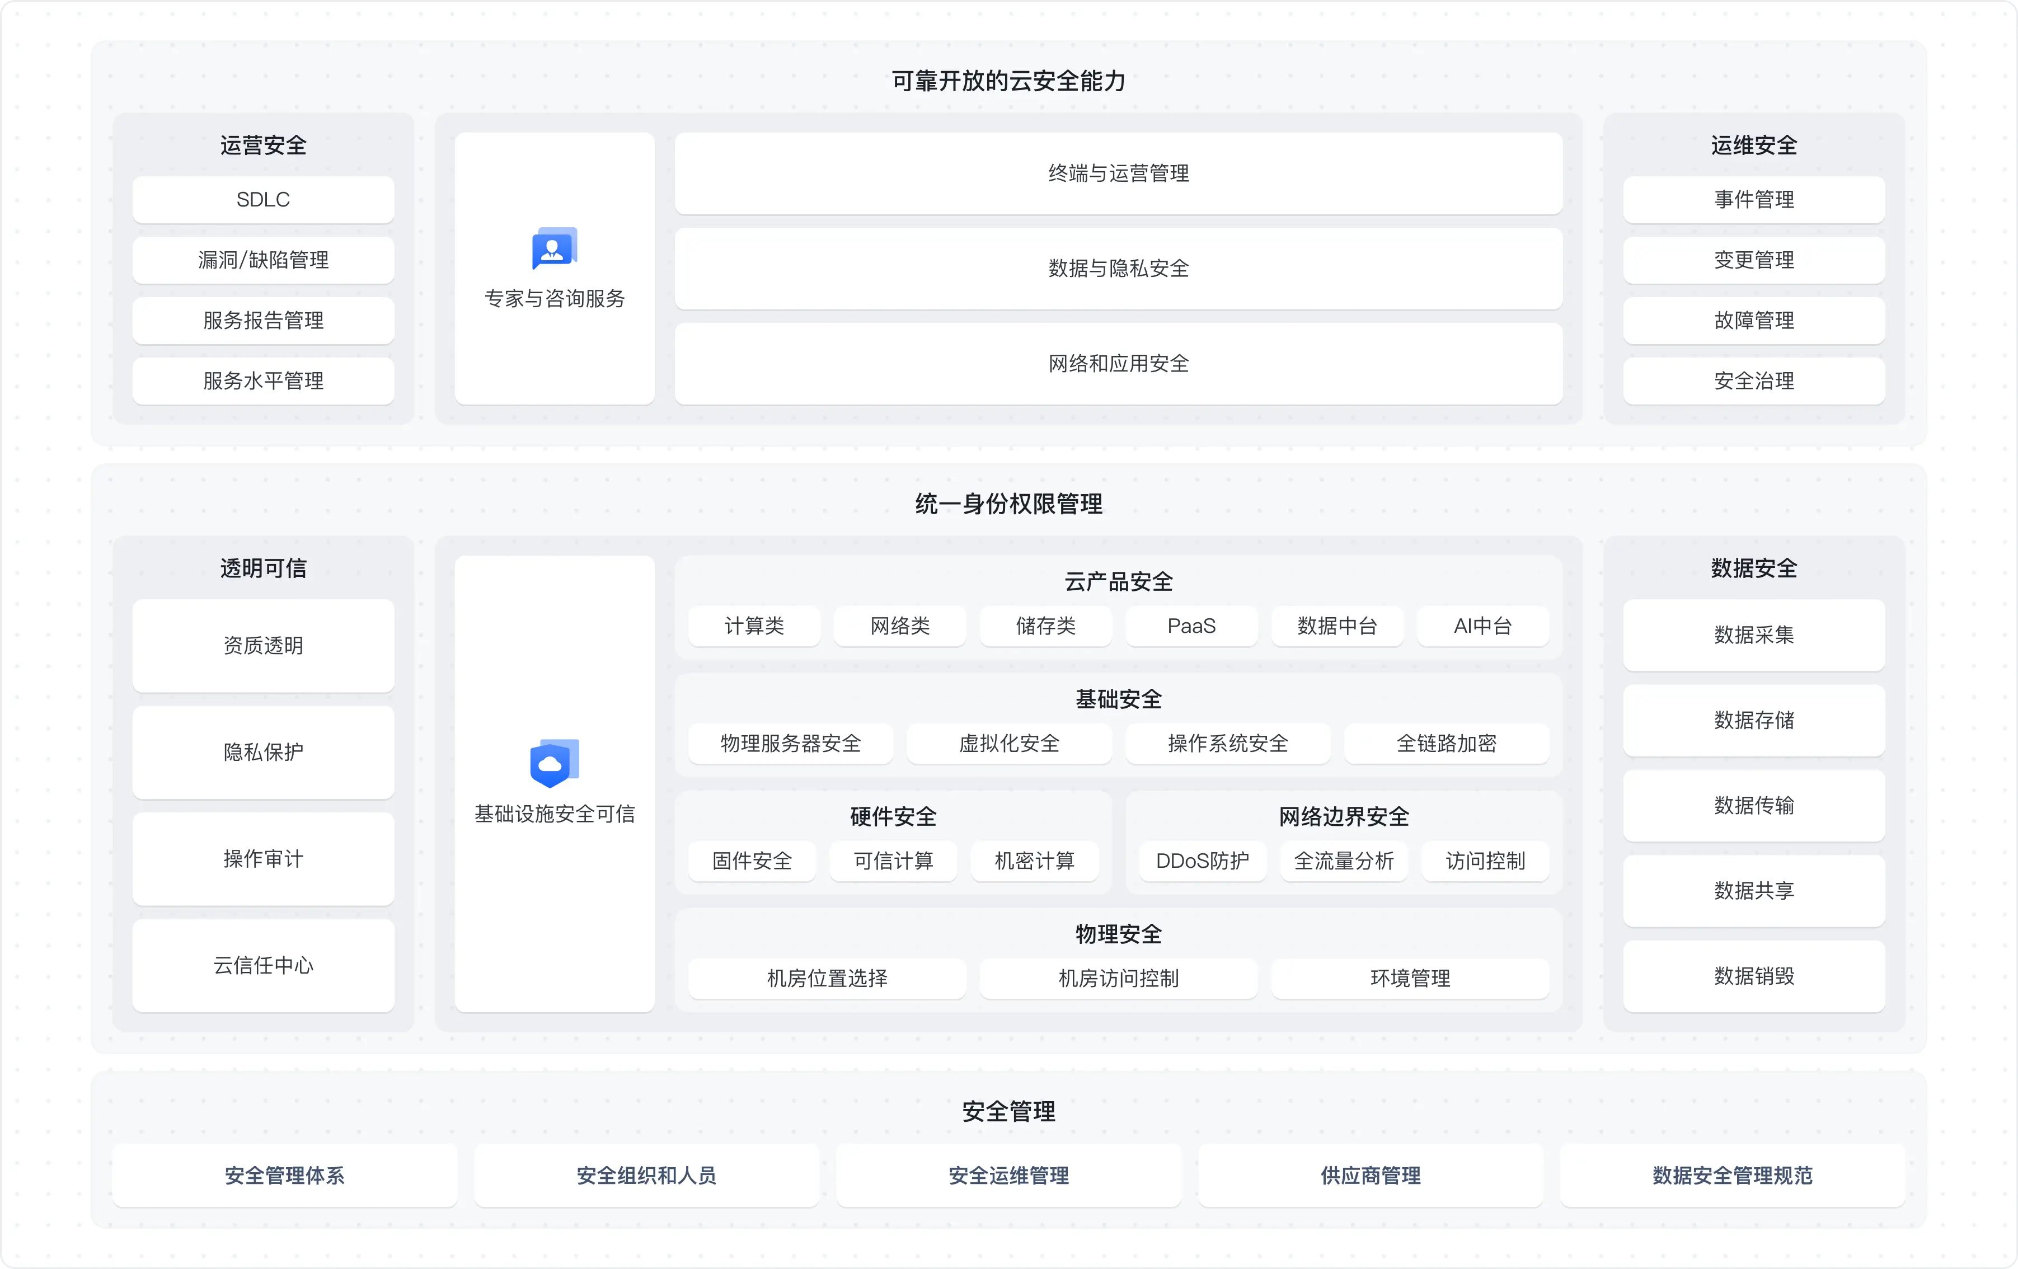Select the PaaS chip
Viewport: 2018px width, 1269px height.
click(x=1191, y=626)
